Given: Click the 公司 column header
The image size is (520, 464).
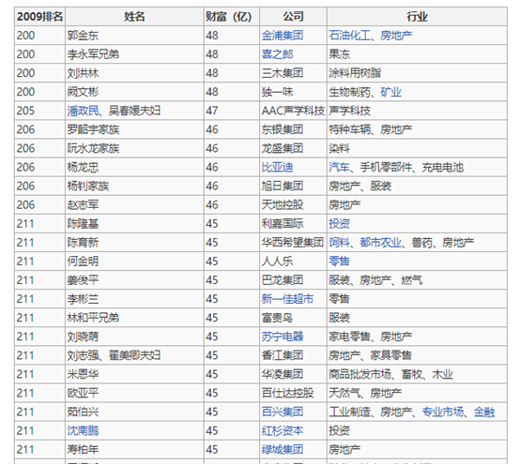Looking at the screenshot, I should pyautogui.click(x=293, y=17).
